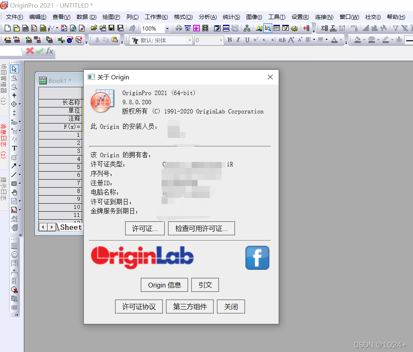Click the printer icon to print

point(178,28)
